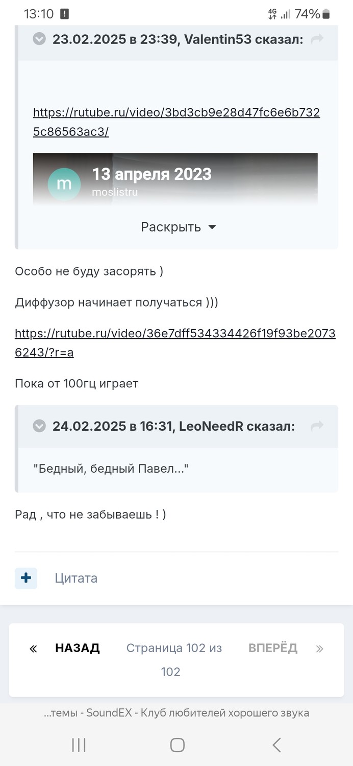
Task: Tap the SoundEX page title bar
Action: click(176, 713)
